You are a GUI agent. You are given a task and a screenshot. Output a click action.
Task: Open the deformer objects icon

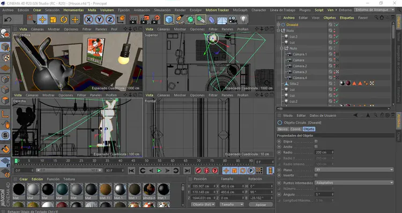[212, 20]
